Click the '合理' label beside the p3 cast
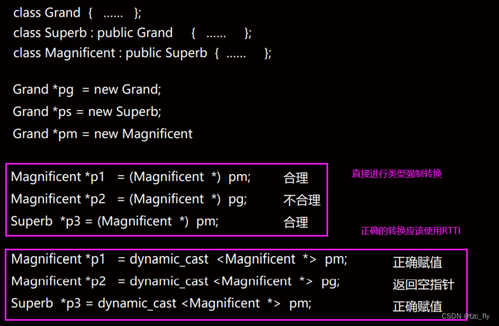The height and width of the screenshot is (326, 499). (295, 223)
